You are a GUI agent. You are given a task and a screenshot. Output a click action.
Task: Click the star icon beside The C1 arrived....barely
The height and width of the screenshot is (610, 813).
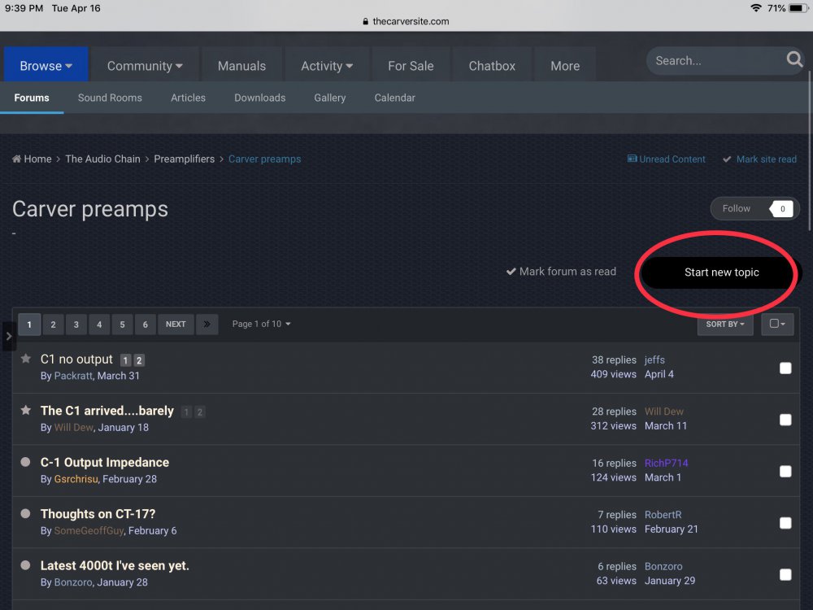(x=25, y=410)
